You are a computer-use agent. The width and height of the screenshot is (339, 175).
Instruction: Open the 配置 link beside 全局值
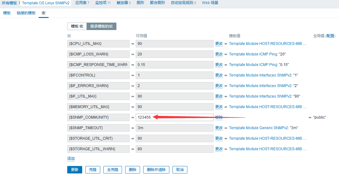[330, 36]
